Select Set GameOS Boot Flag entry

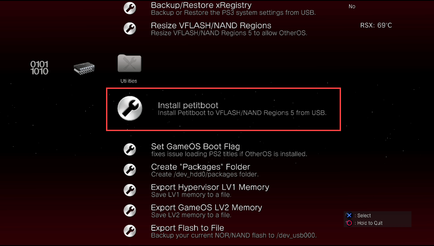coord(229,150)
